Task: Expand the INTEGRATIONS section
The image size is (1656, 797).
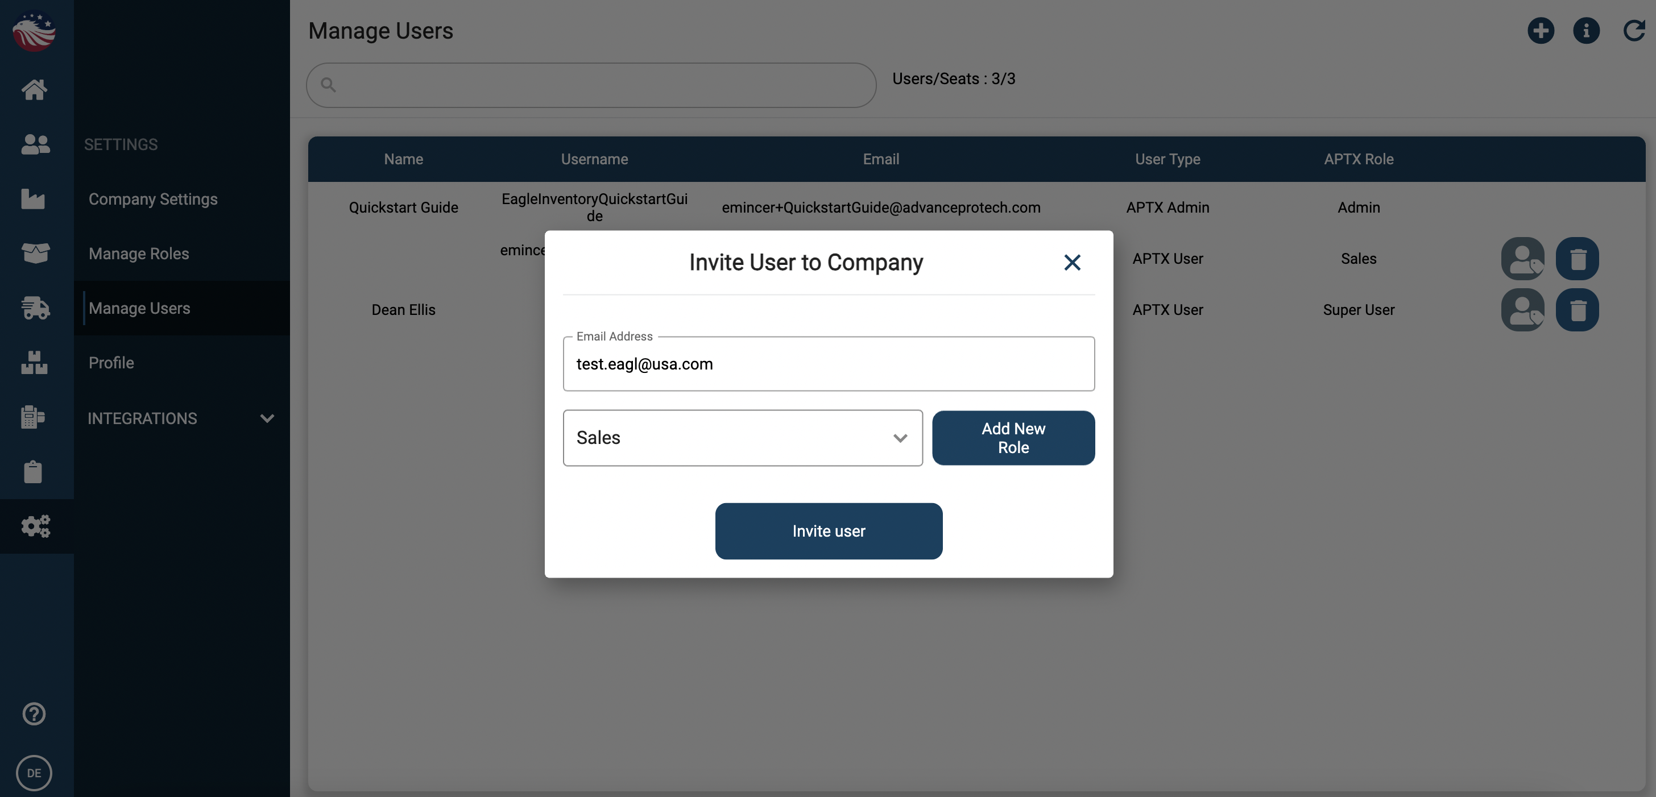Action: [x=181, y=418]
